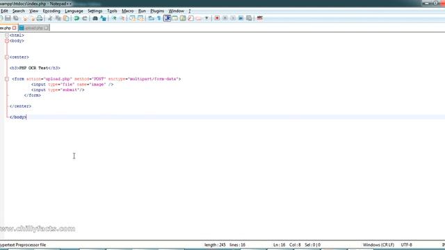Open the Settings menu

pos(95,11)
